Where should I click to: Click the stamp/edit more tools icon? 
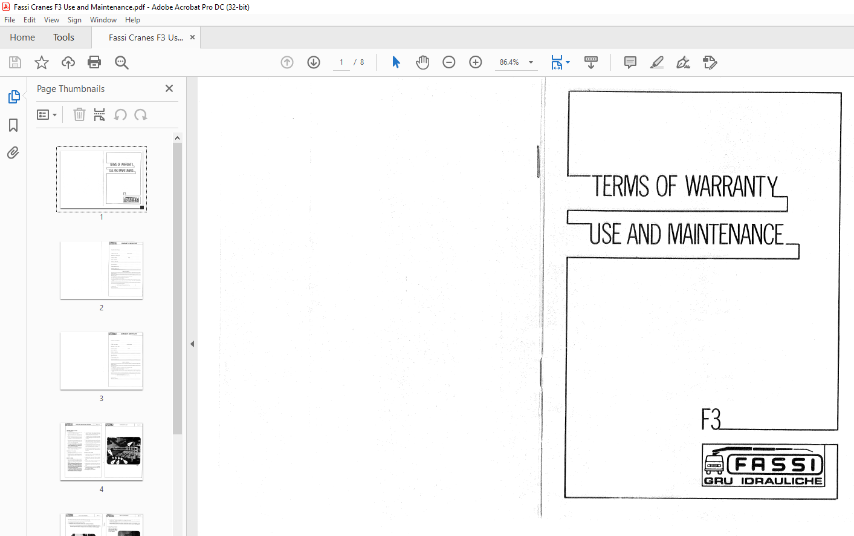[x=710, y=62]
